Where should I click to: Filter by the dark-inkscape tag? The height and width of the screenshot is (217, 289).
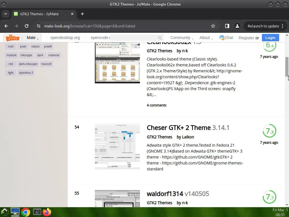(x=28, y=64)
